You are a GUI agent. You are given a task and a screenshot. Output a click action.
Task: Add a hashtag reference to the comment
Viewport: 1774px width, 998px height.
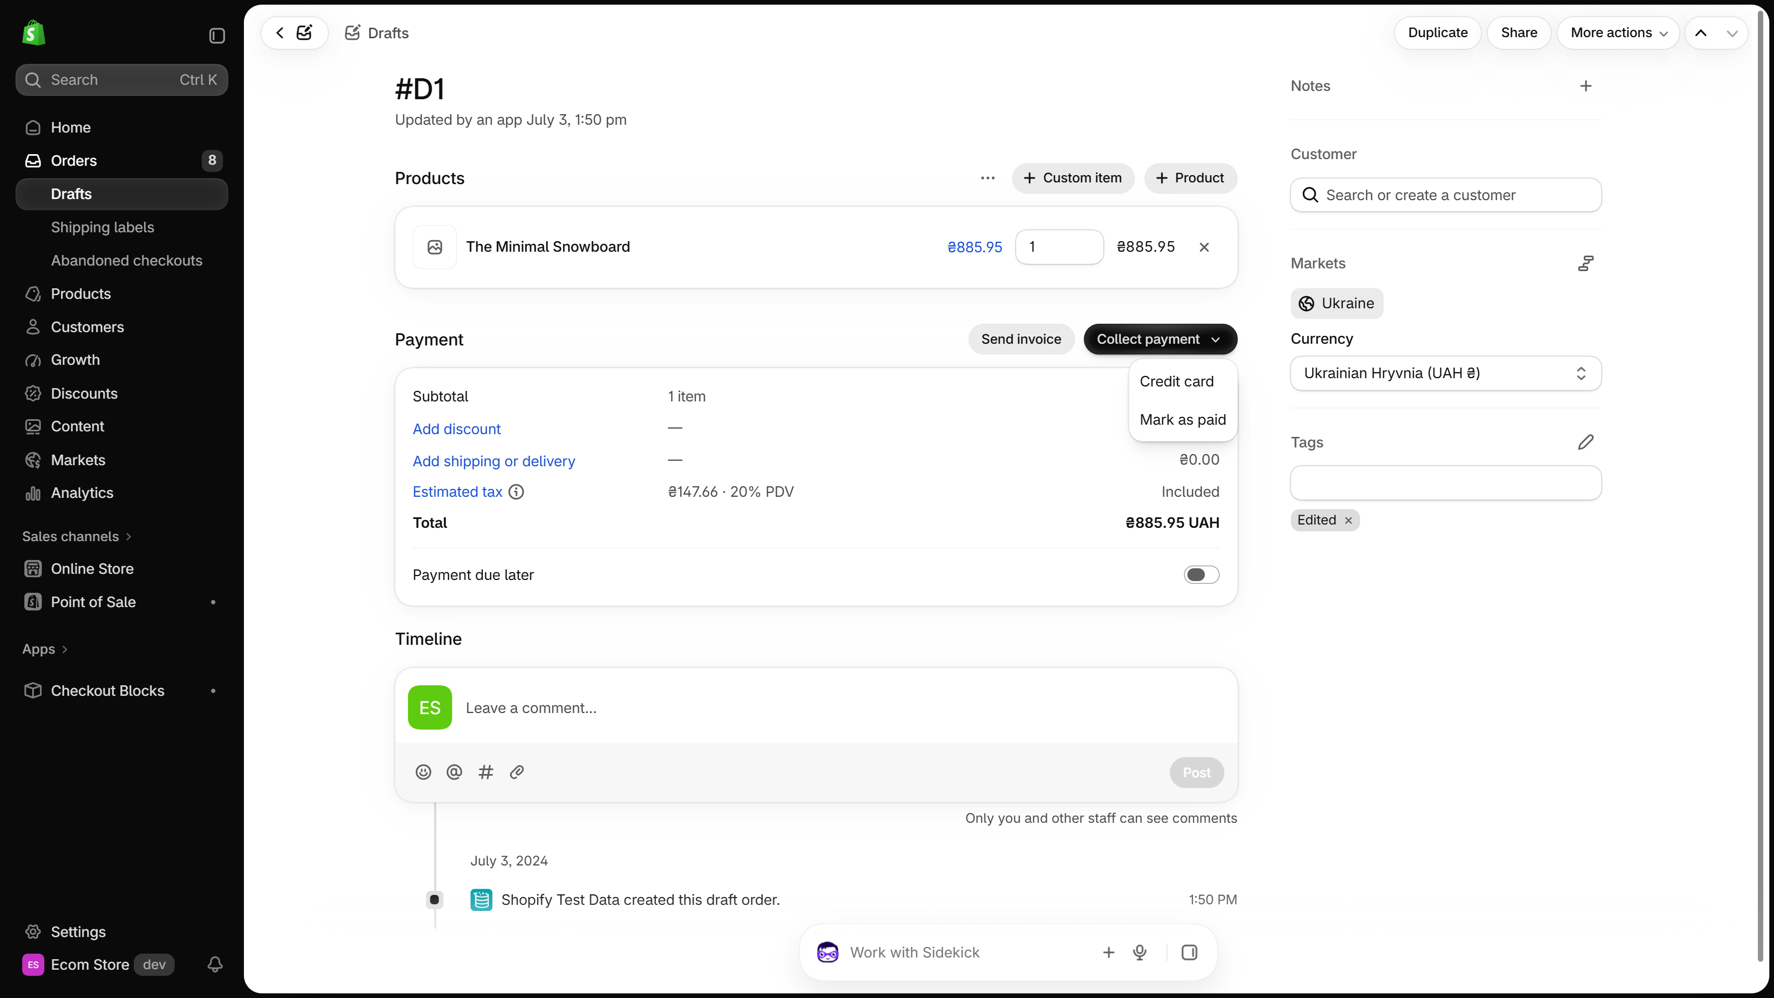(486, 772)
